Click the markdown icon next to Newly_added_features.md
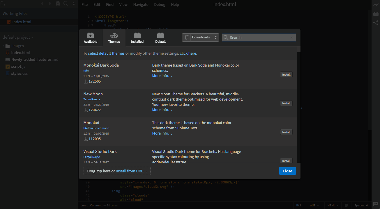Image resolution: width=380 pixels, height=209 pixels. click(x=8, y=60)
